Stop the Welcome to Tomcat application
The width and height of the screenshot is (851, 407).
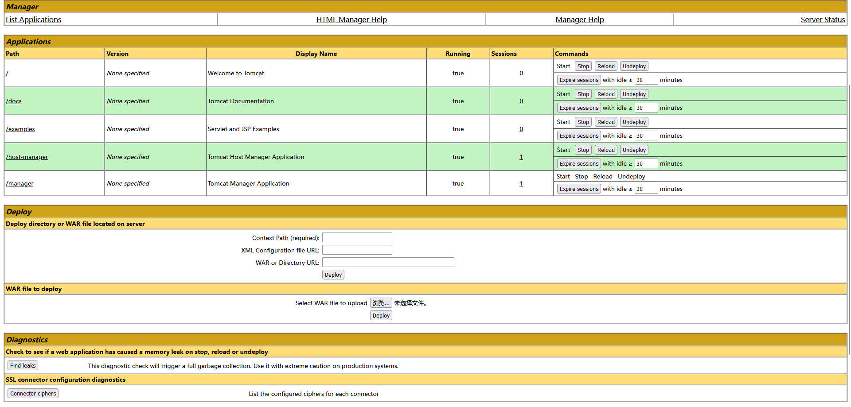583,66
